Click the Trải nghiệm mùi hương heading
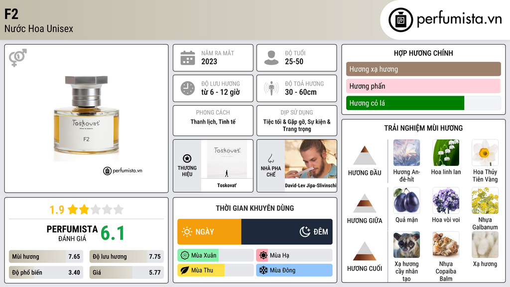The height and width of the screenshot is (287, 510). click(x=423, y=128)
